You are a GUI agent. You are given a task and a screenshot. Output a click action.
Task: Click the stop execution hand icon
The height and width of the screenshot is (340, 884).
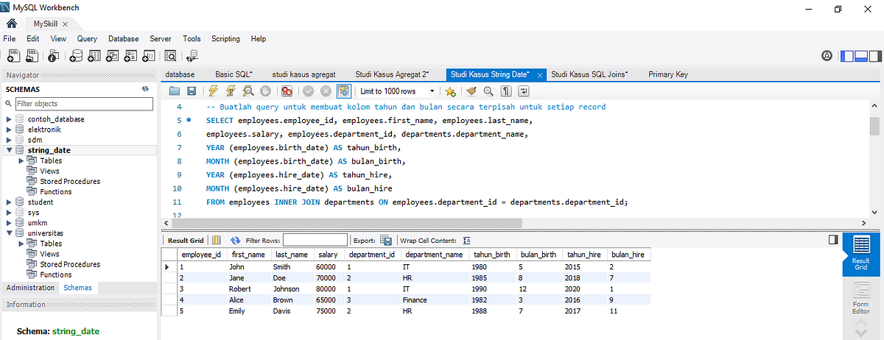coord(265,91)
